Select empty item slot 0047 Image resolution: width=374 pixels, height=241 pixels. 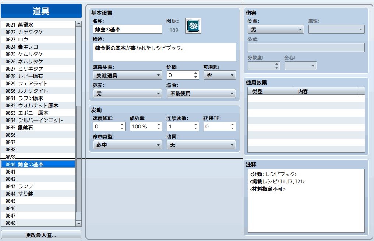(x=38, y=216)
